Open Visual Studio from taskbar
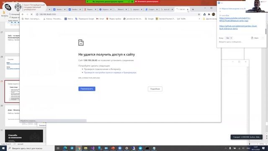The width and height of the screenshot is (268, 151). (x=93, y=148)
